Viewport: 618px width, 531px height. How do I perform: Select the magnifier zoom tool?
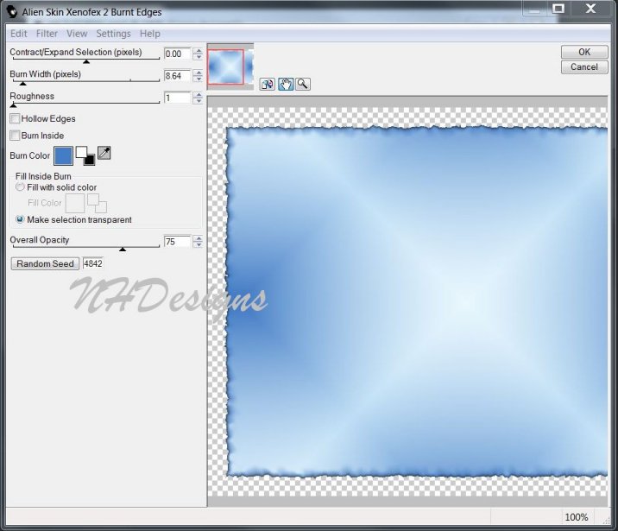point(303,84)
